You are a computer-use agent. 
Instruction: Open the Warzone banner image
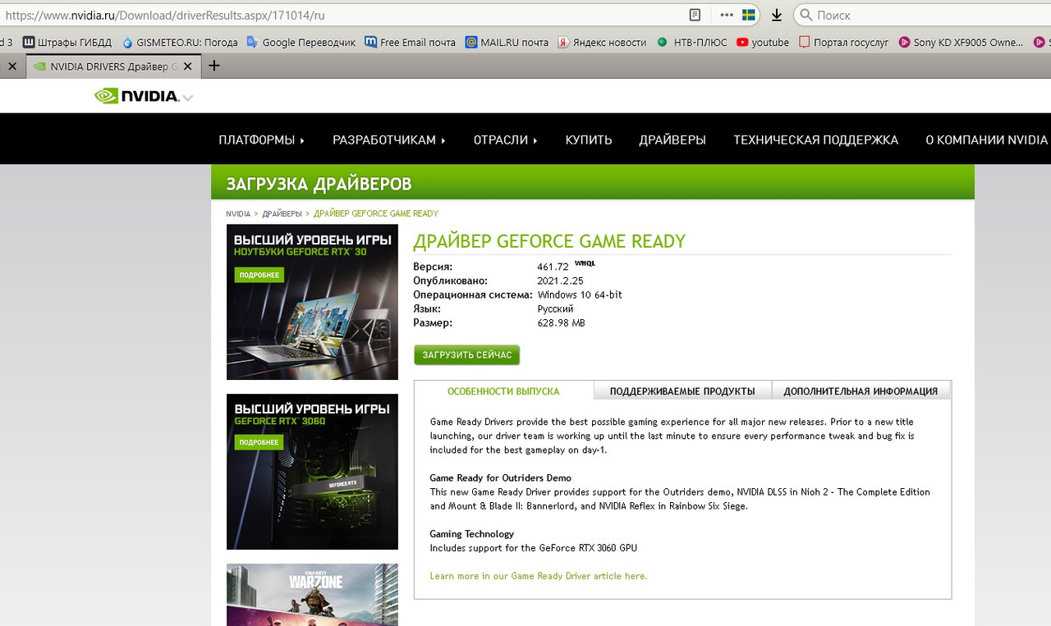(x=312, y=595)
